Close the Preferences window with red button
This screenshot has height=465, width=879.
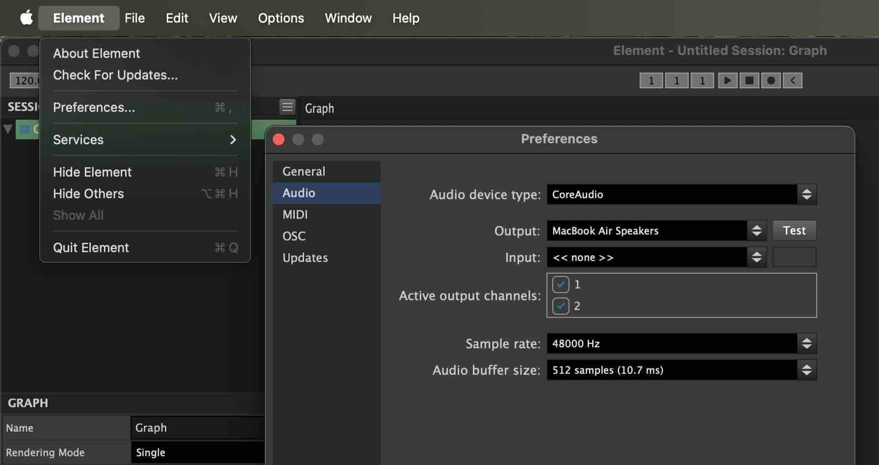pyautogui.click(x=279, y=139)
